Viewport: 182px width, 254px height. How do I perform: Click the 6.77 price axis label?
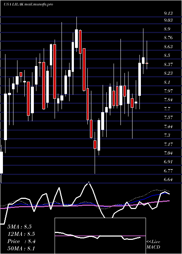[168, 170]
